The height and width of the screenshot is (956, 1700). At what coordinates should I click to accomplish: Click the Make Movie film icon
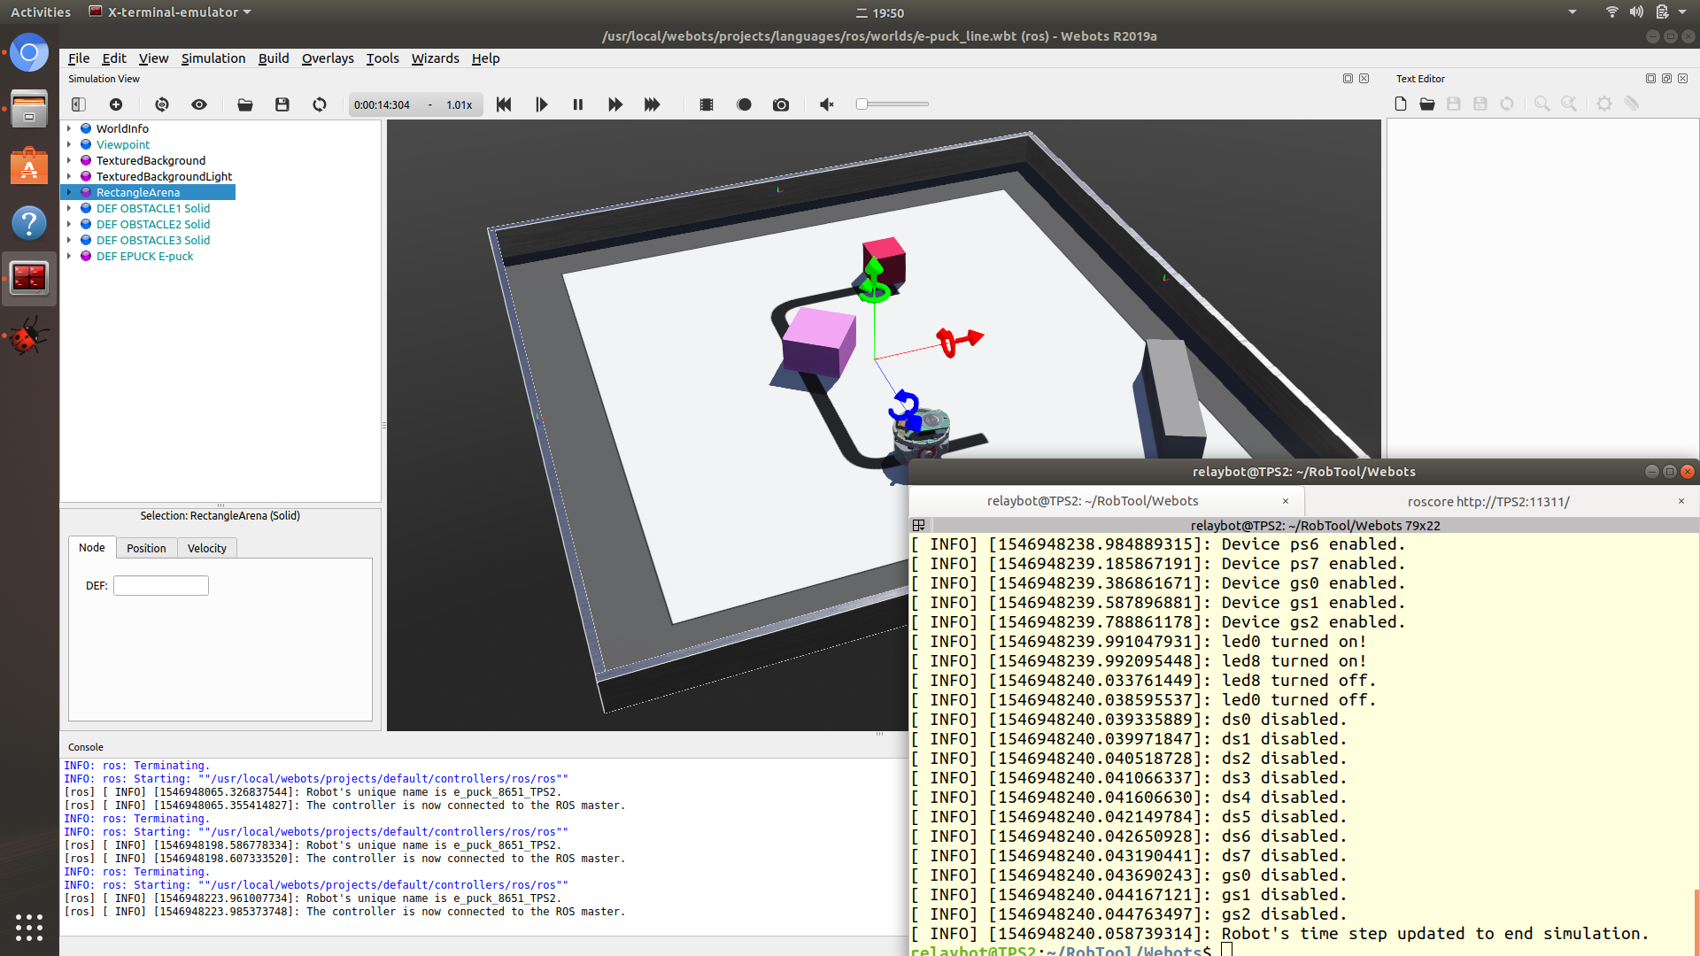pos(706,104)
